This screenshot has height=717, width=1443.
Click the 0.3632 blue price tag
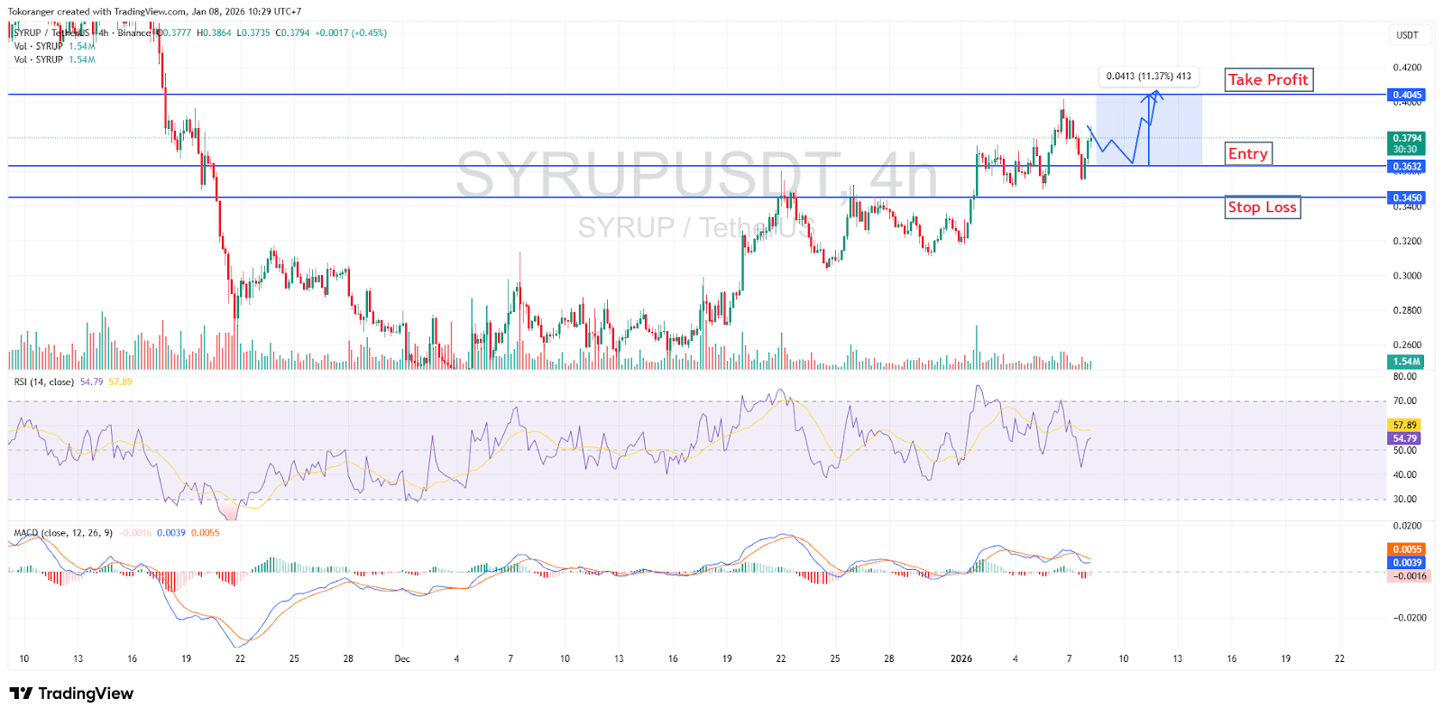[1407, 167]
